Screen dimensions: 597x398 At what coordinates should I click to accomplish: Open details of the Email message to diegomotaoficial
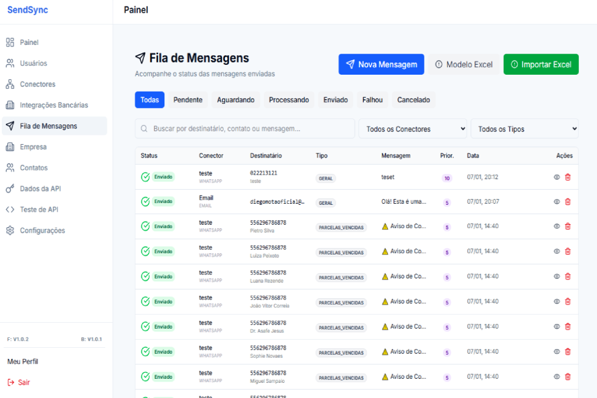pyautogui.click(x=557, y=201)
